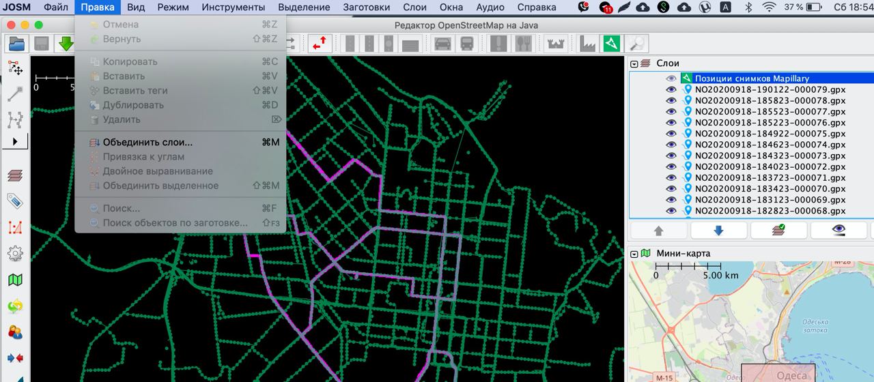
Task: Toggle visibility of Позиции снимков Mapillary layer
Action: [x=671, y=78]
